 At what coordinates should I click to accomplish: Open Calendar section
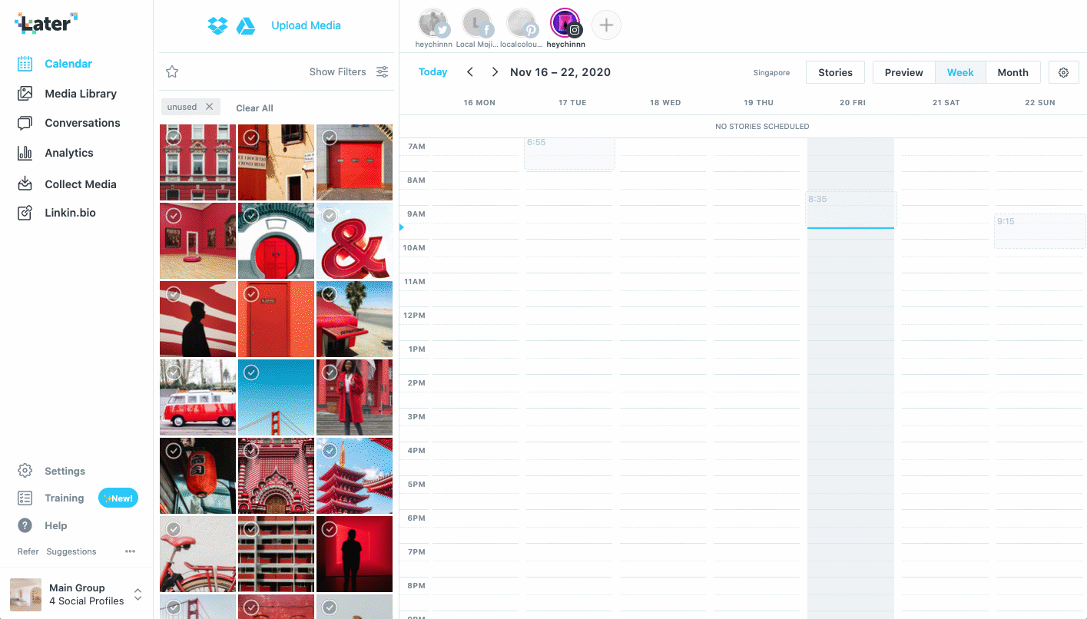[x=68, y=64]
